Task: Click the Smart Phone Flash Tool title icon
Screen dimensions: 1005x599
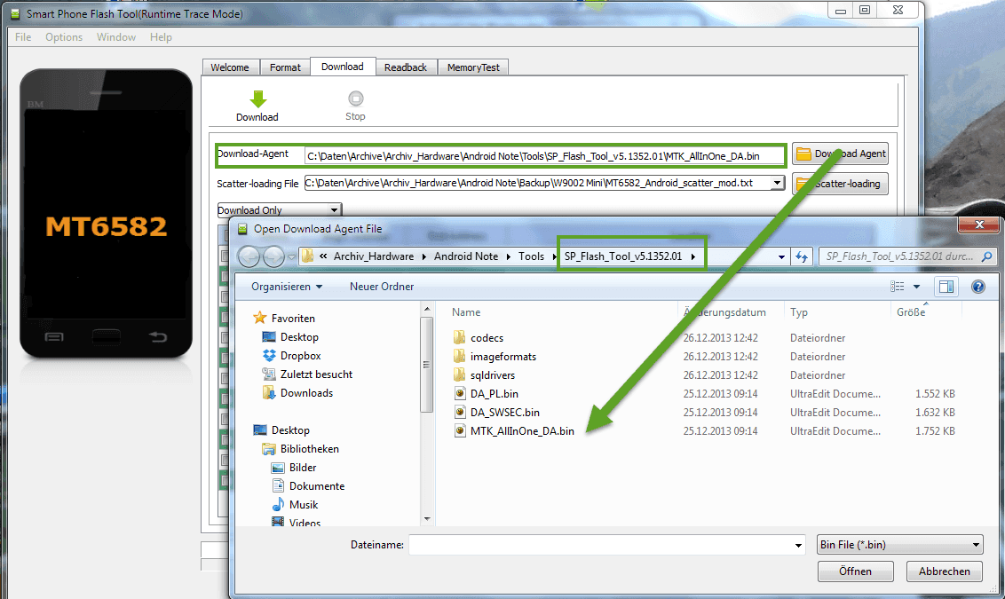Action: coord(15,13)
